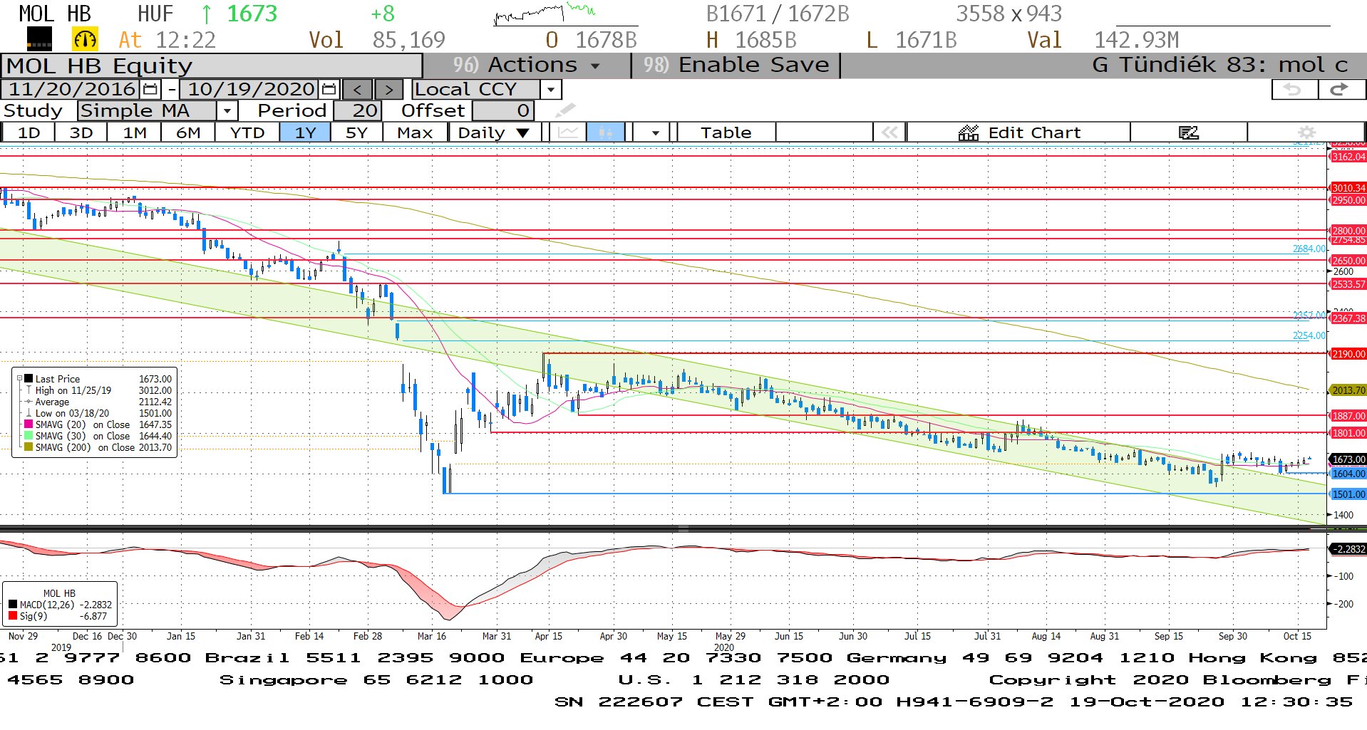This screenshot has height=730, width=1367.
Task: Click the 2013.70 SMA 200 axis label
Action: (1348, 390)
